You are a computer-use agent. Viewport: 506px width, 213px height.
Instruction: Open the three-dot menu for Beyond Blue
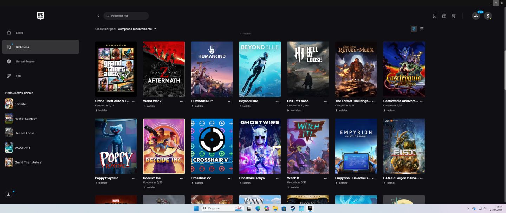(278, 101)
